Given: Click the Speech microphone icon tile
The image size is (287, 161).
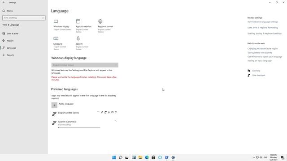Looking at the screenshot, I should click(82, 43).
